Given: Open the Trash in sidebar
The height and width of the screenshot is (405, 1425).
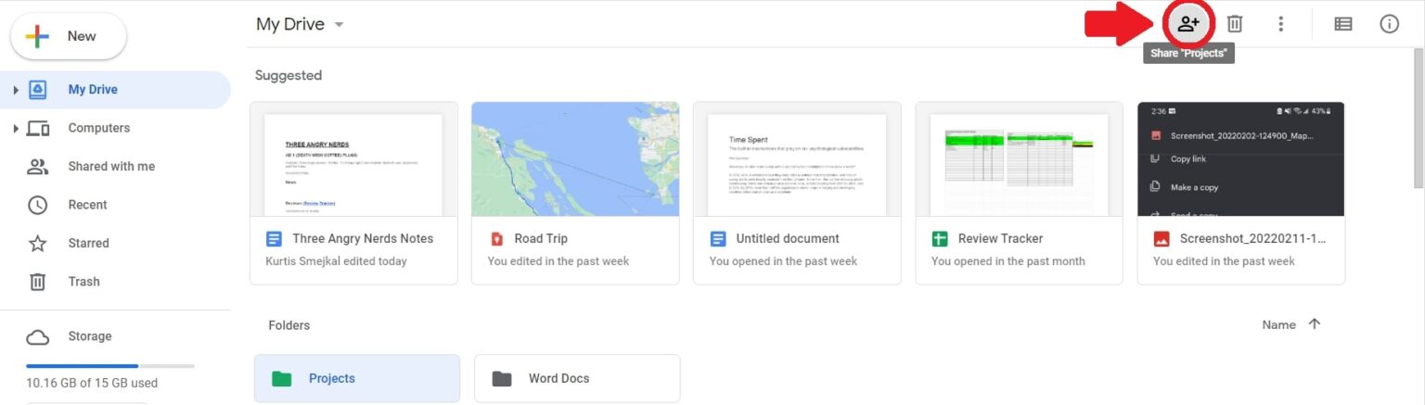Looking at the screenshot, I should click(x=83, y=282).
